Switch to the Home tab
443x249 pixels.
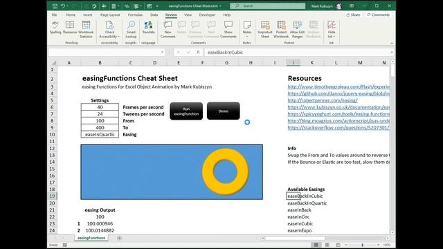tap(71, 15)
